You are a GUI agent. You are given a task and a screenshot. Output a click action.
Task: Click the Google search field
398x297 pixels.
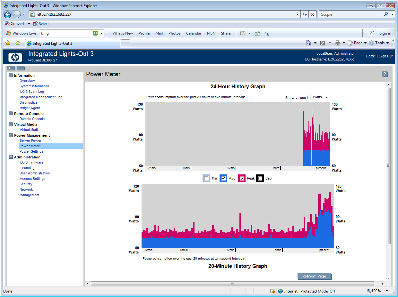pos(351,14)
